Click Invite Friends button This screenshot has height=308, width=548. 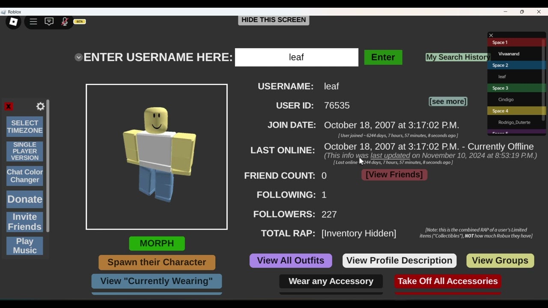click(x=25, y=222)
